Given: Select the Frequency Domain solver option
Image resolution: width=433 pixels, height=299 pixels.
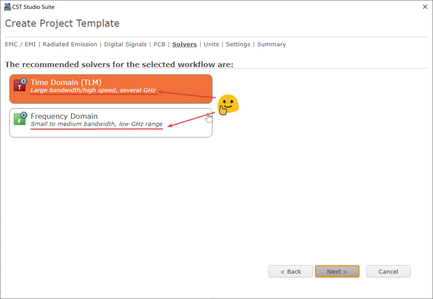Looking at the screenshot, I should tap(111, 122).
